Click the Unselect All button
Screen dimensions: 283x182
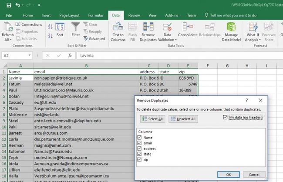coord(183,119)
